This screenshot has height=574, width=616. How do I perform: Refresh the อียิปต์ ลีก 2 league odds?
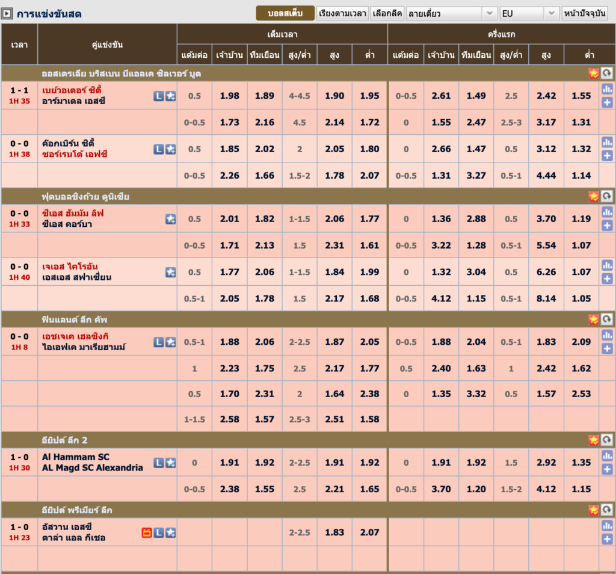point(606,440)
